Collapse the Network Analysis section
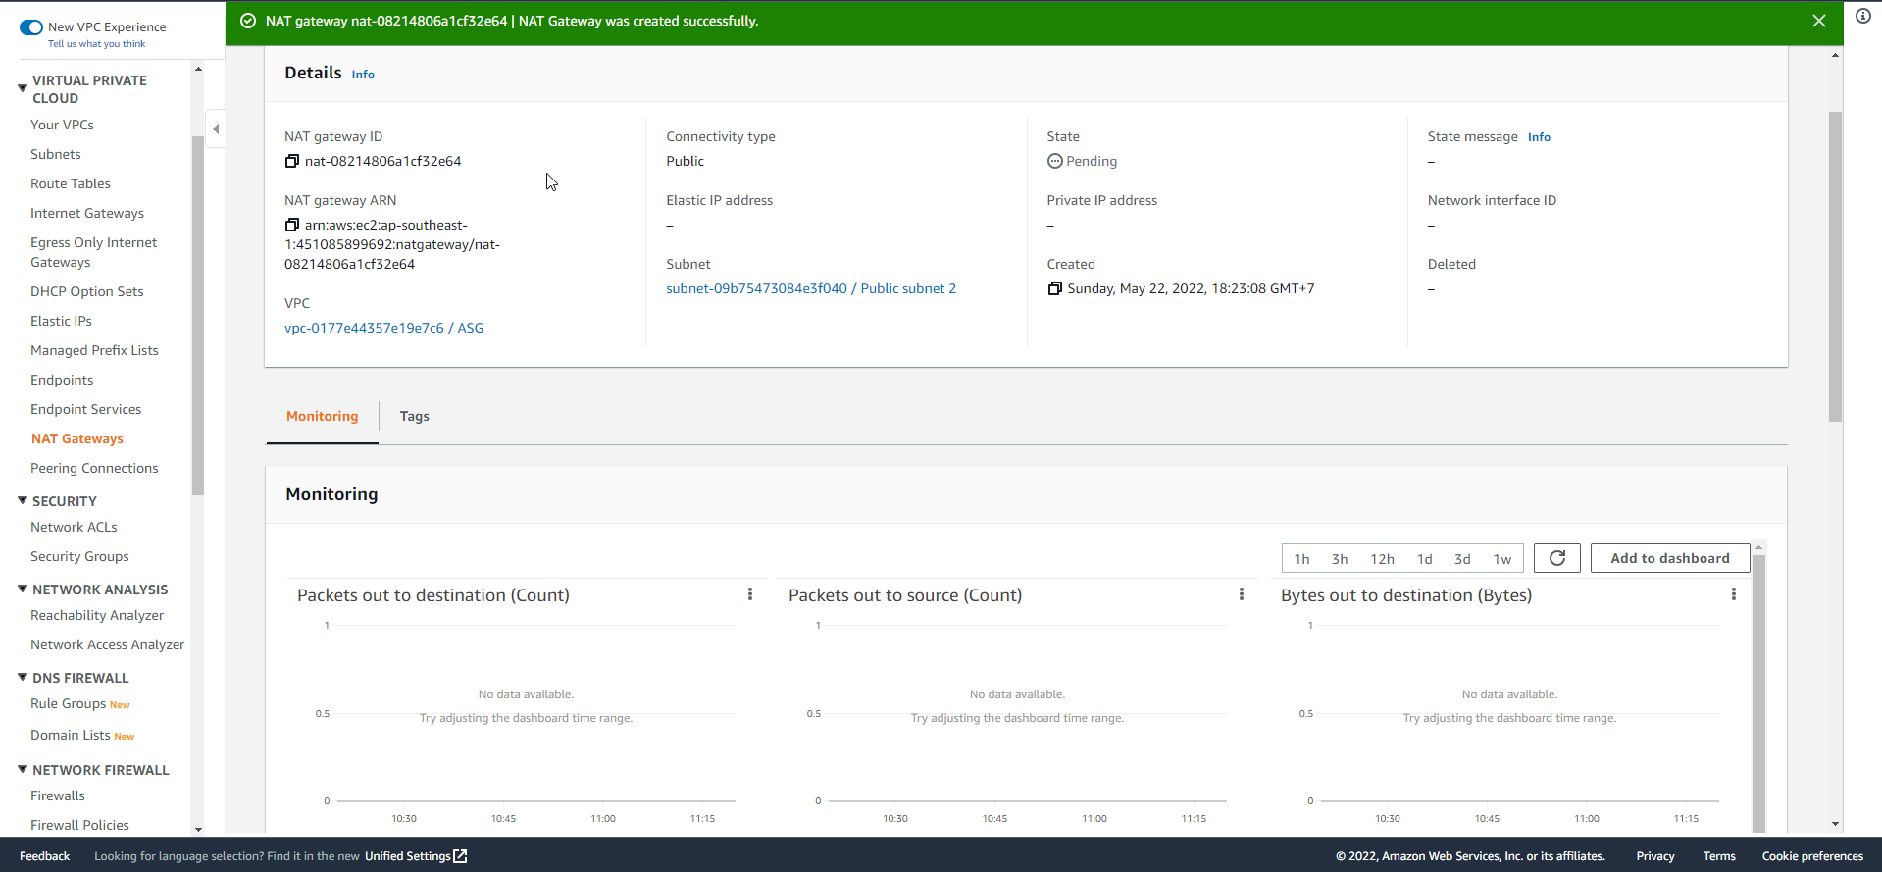1882x872 pixels. pyautogui.click(x=23, y=589)
